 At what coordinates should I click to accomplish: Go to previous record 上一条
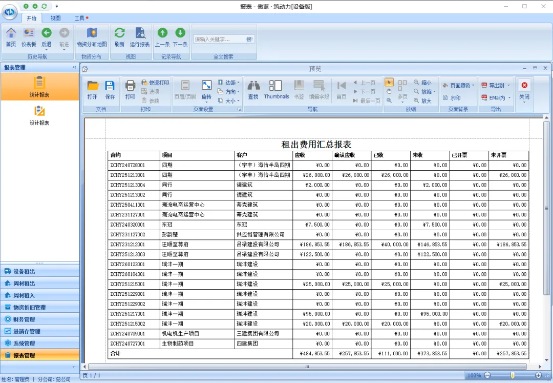[162, 37]
